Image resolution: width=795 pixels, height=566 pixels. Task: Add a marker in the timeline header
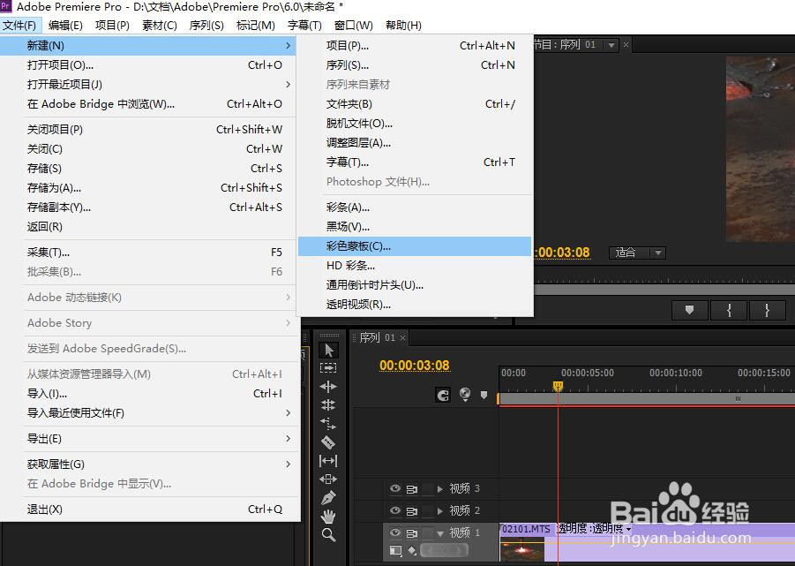tap(484, 395)
